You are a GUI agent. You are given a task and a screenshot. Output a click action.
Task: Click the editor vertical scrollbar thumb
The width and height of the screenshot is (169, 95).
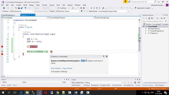click(139, 39)
